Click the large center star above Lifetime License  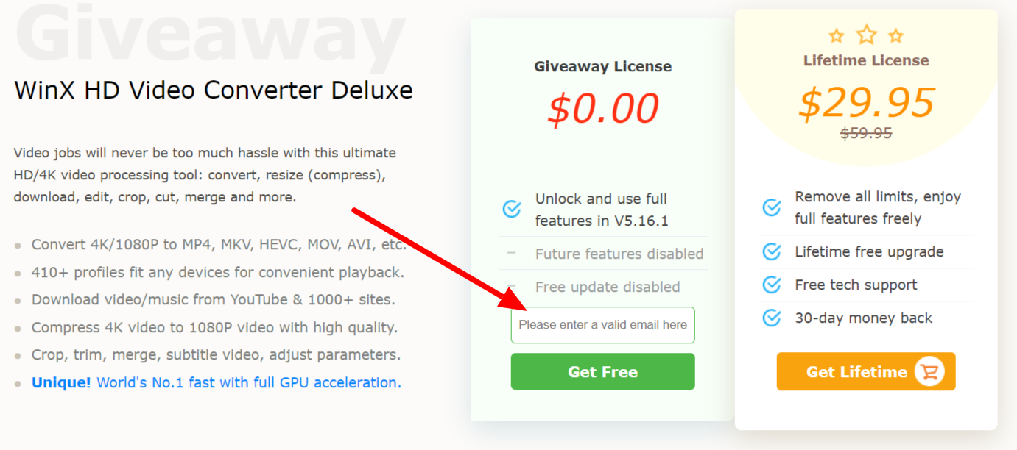coord(867,34)
